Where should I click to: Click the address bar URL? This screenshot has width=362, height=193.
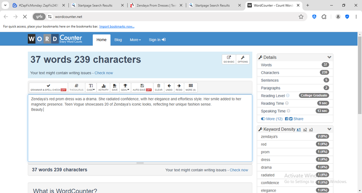tap(68, 17)
